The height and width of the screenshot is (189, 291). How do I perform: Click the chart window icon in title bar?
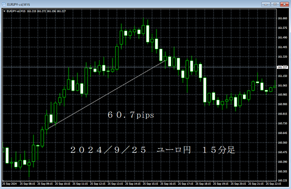pyautogui.click(x=4, y=4)
